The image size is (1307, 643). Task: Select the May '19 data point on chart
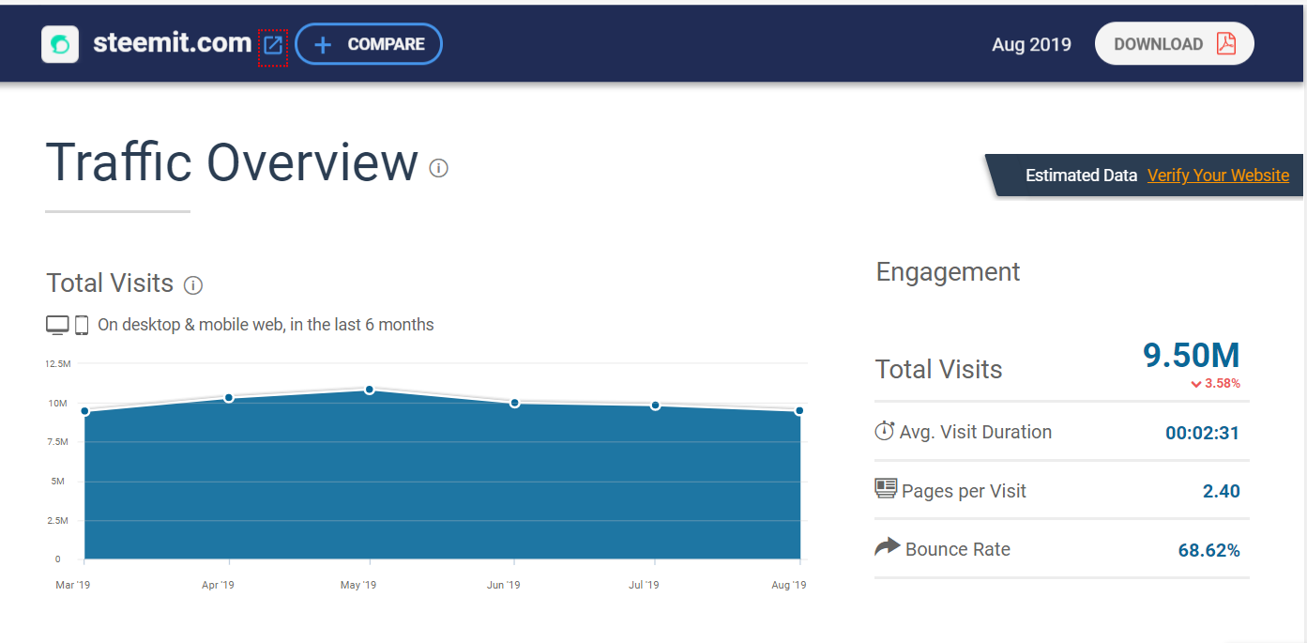click(x=370, y=390)
